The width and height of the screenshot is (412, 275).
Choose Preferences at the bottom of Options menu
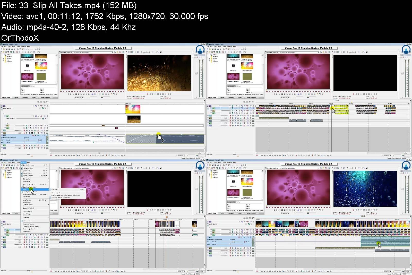click(x=35, y=231)
